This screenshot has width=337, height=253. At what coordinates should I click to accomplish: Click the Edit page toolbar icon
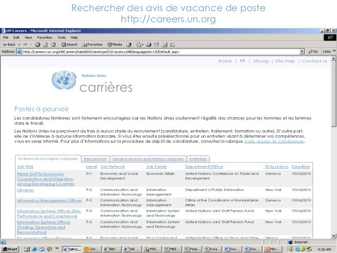tap(156, 44)
